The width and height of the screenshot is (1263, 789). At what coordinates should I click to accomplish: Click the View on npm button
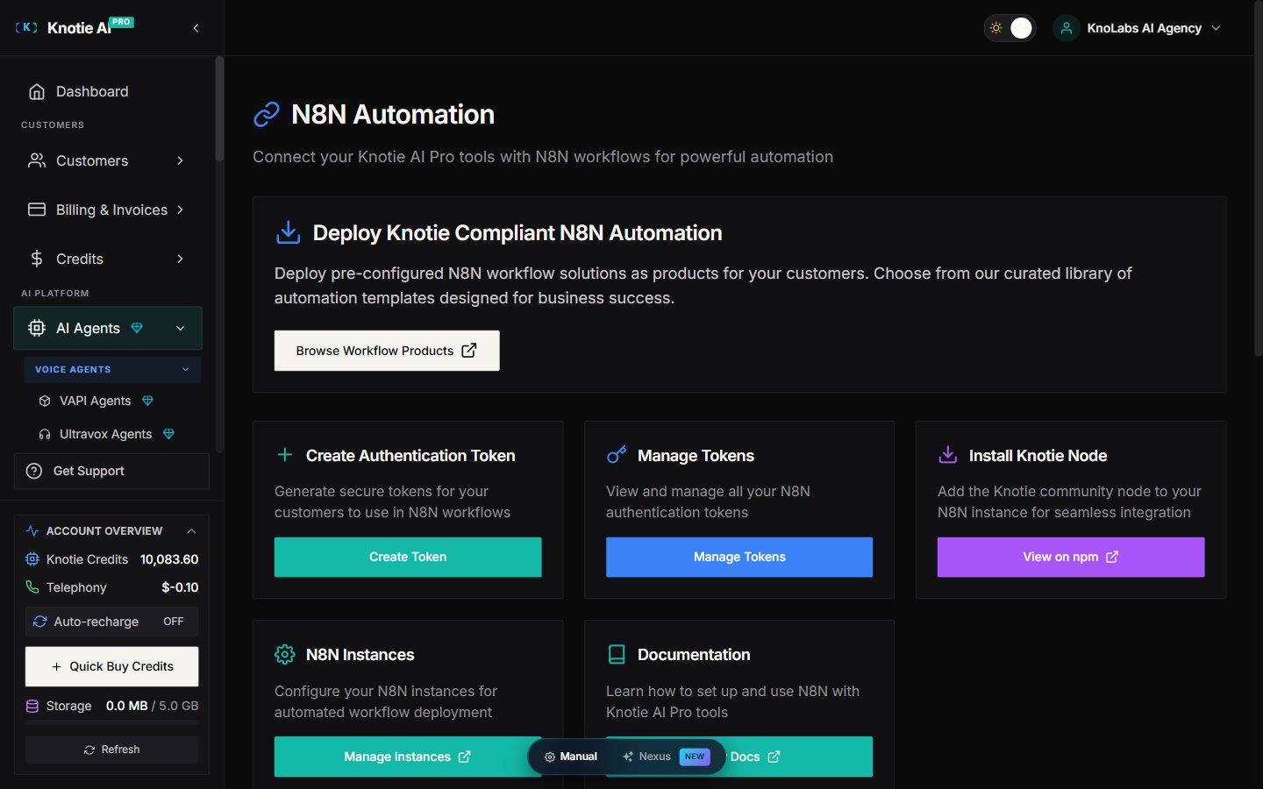1071,557
